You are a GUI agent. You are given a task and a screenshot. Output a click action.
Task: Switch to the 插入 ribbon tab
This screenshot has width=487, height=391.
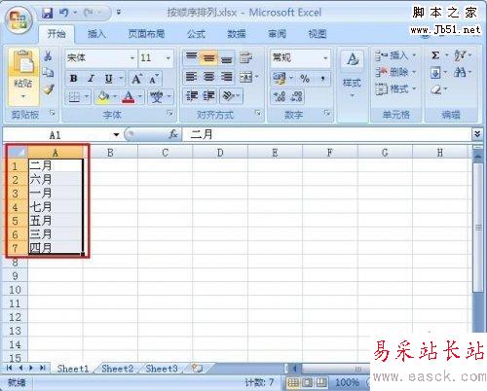(x=96, y=34)
